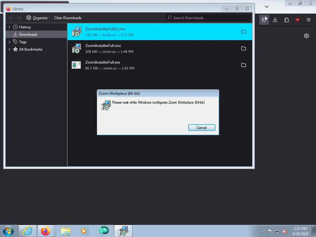316x237 pixels.
Task: Click the '108 MB — zoom.us — 1:46 PM' details
Action: pyautogui.click(x=109, y=52)
